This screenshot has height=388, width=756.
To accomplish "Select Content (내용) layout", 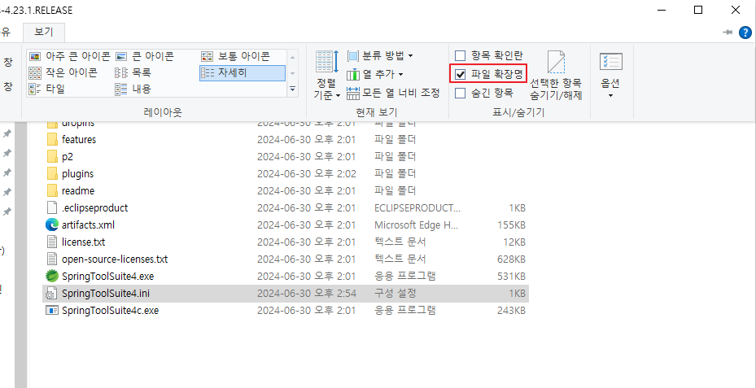I will [x=133, y=89].
